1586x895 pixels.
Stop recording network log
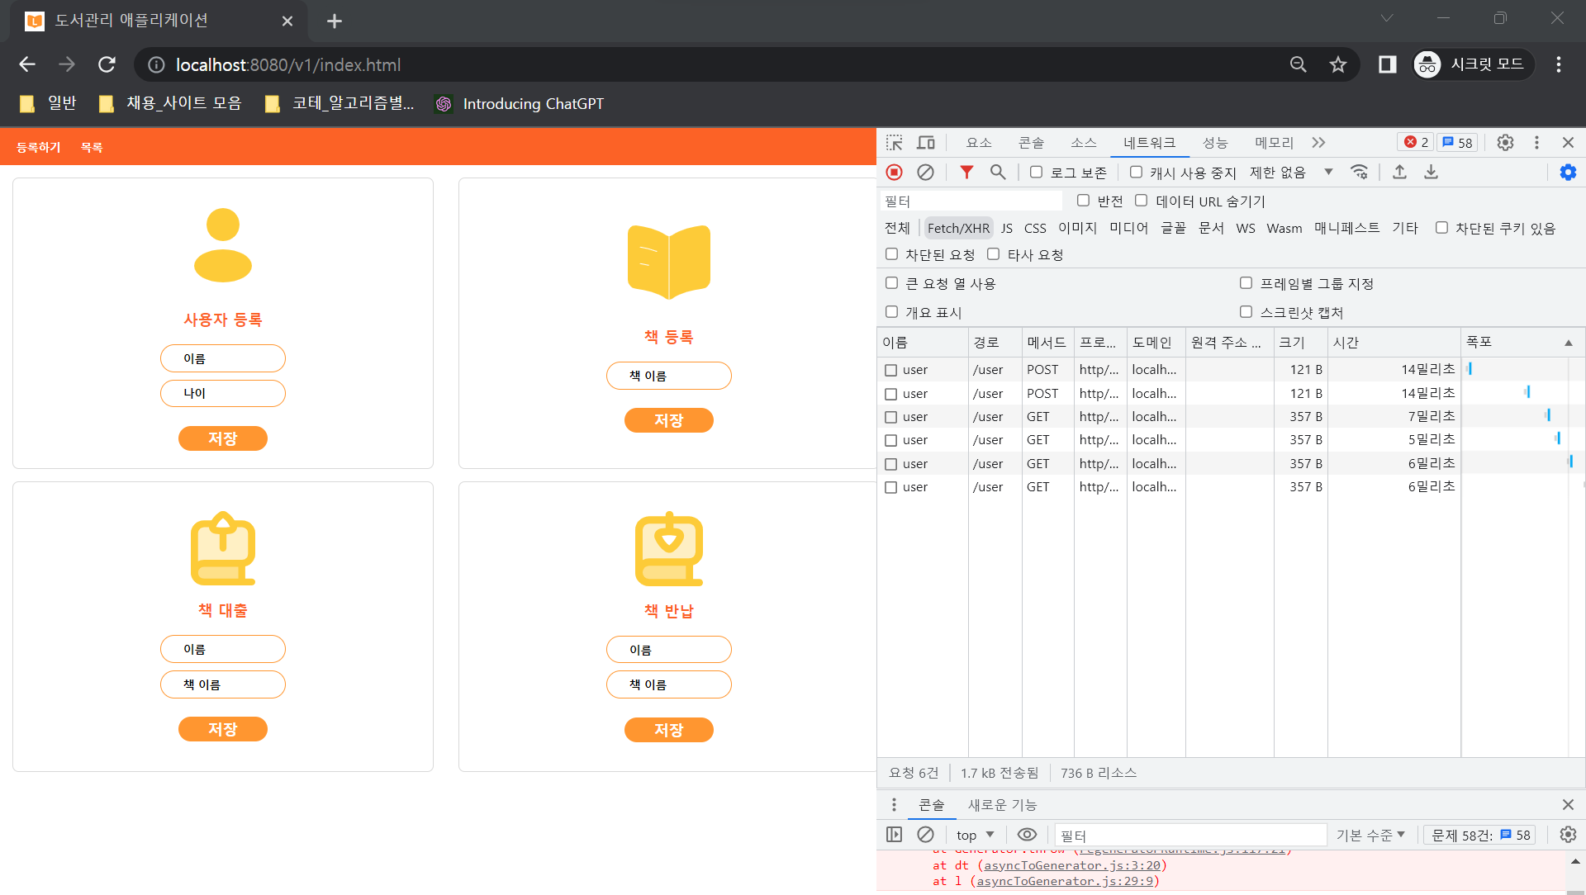point(894,172)
